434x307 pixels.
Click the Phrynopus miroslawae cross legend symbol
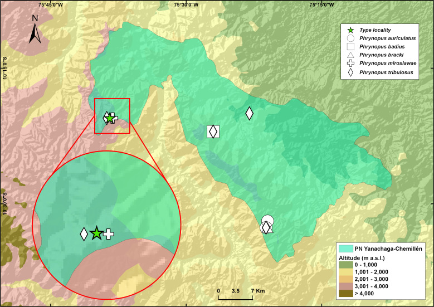[350, 63]
